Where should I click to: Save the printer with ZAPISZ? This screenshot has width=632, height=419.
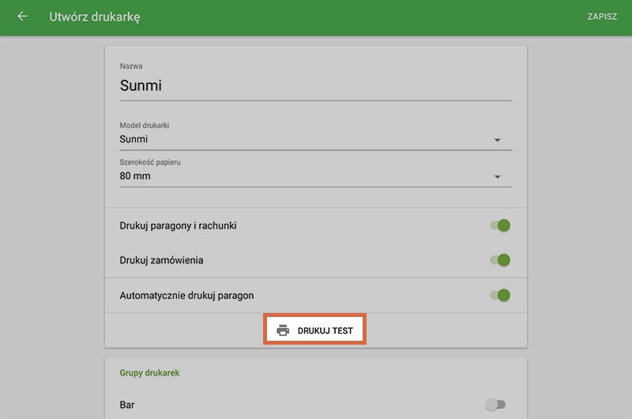coord(602,17)
